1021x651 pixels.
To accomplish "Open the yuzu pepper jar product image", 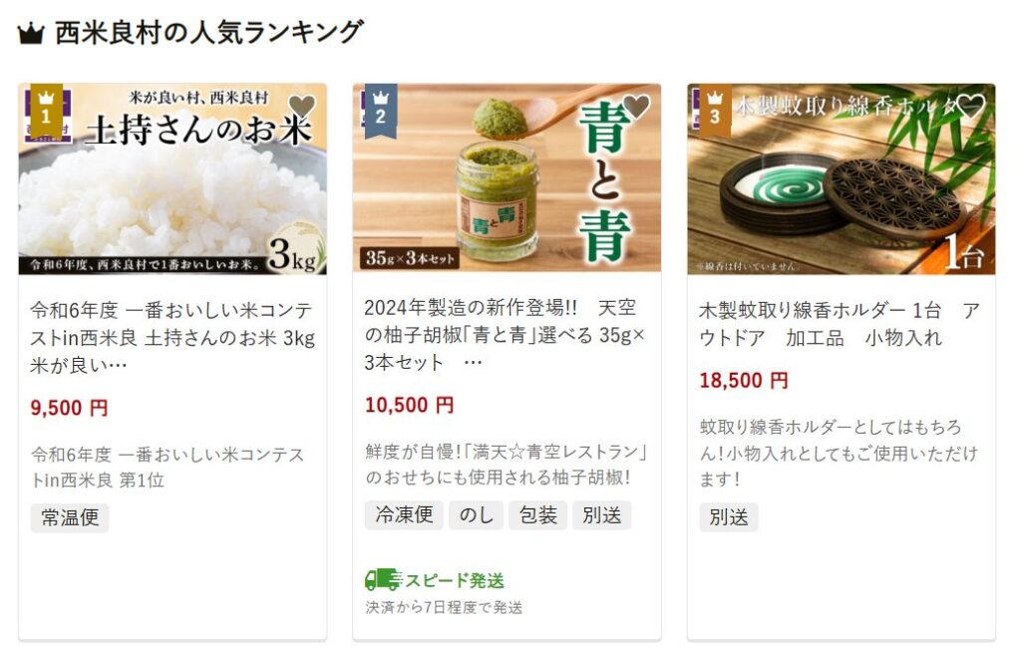I will click(x=507, y=177).
